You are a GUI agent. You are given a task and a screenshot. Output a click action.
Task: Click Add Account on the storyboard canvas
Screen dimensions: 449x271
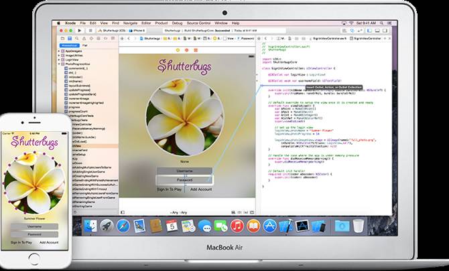point(201,189)
